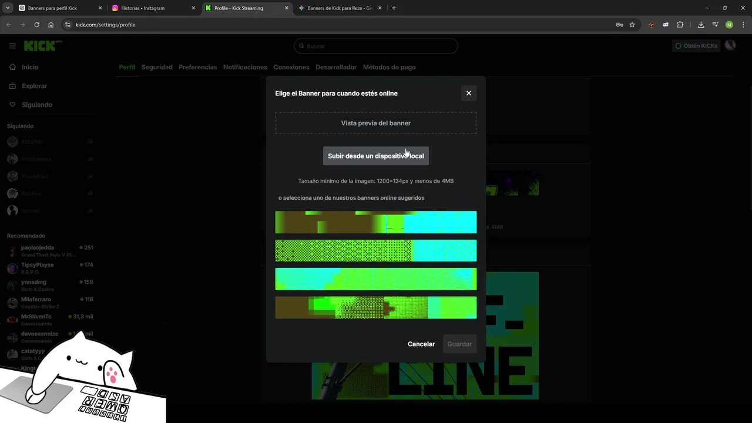752x423 pixels.
Task: Bookmark this page with the star icon
Action: [632, 25]
